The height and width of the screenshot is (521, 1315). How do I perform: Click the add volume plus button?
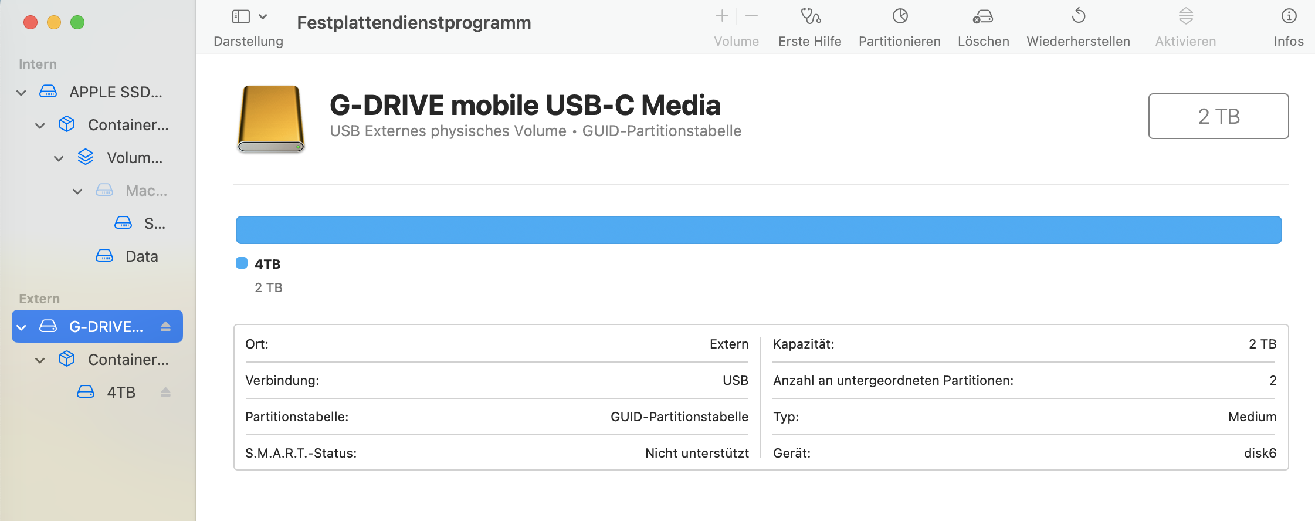pyautogui.click(x=722, y=16)
